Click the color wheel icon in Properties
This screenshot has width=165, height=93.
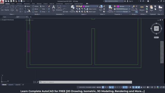(115, 6)
